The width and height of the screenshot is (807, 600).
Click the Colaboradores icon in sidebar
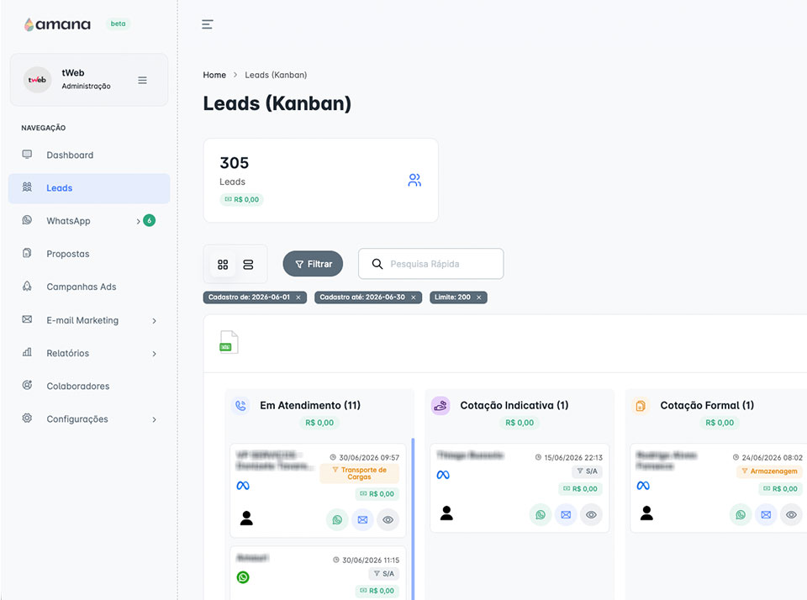pyautogui.click(x=27, y=385)
